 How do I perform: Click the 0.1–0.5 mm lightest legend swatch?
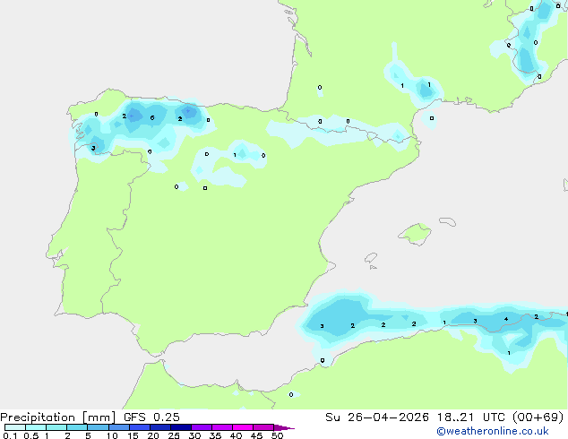pos(15,427)
